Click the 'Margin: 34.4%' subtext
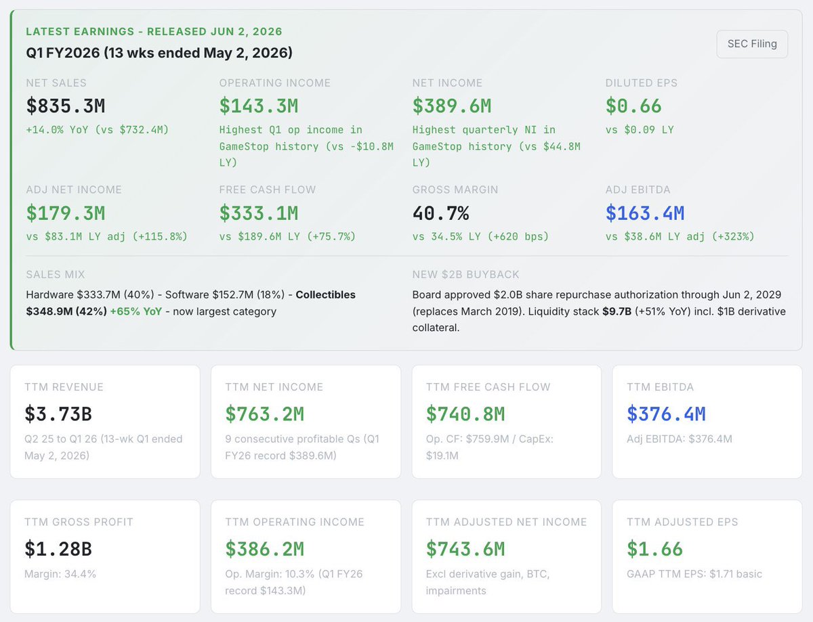 [60, 574]
